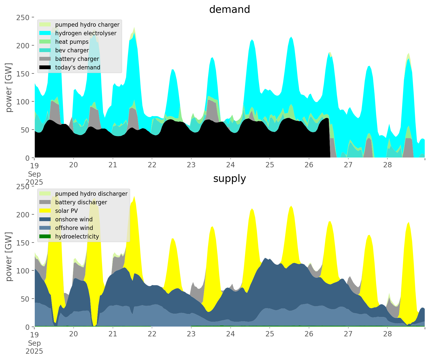Click the offshore wind legend label
430x360 pixels.
[74, 228]
